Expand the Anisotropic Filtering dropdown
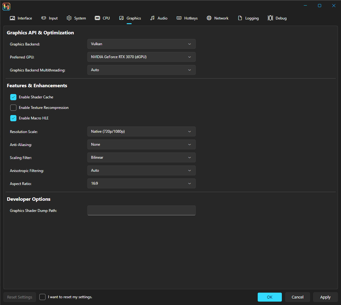Viewport: 341px width, 305px height. 141,170
